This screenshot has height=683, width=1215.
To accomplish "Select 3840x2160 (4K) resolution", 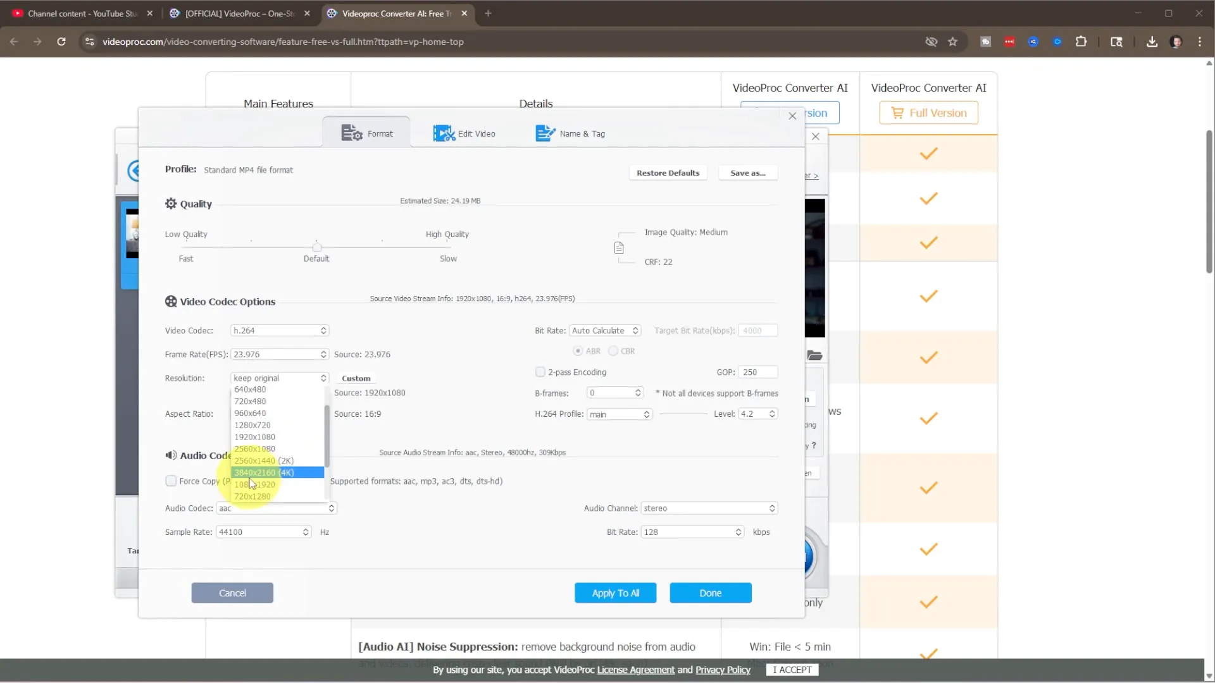I will tap(277, 472).
